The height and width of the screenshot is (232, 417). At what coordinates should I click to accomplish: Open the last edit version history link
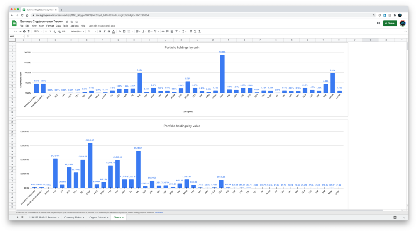click(102, 26)
